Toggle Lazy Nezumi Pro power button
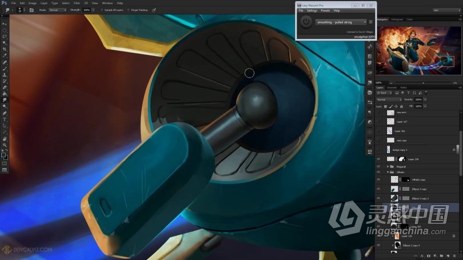 click(x=306, y=22)
